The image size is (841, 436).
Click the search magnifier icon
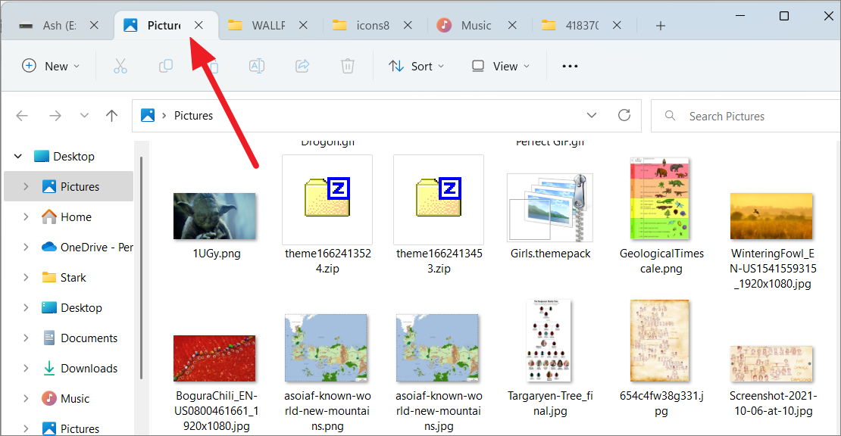click(x=670, y=116)
